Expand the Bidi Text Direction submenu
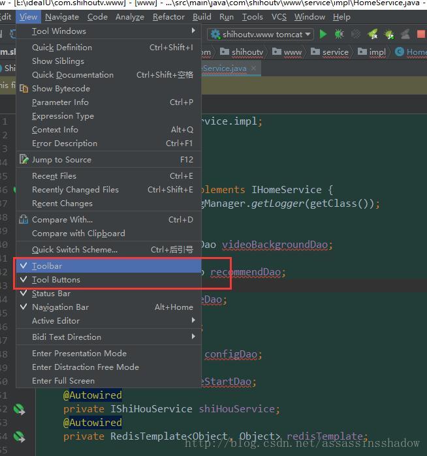Viewport: 427px width, 456px height. [109, 337]
